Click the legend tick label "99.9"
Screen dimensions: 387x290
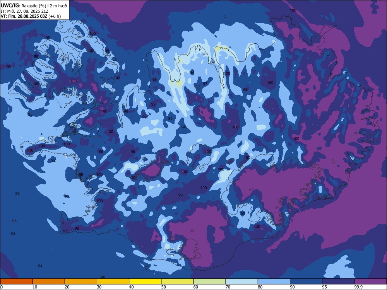tap(358, 287)
